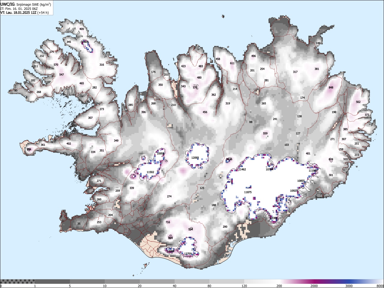Image resolution: width=384 pixels, height=288 pixels.
Task: Click the map value '204'
Action: pyautogui.click(x=110, y=215)
